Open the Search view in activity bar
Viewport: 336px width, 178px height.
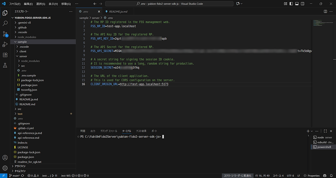[x=5, y=23]
